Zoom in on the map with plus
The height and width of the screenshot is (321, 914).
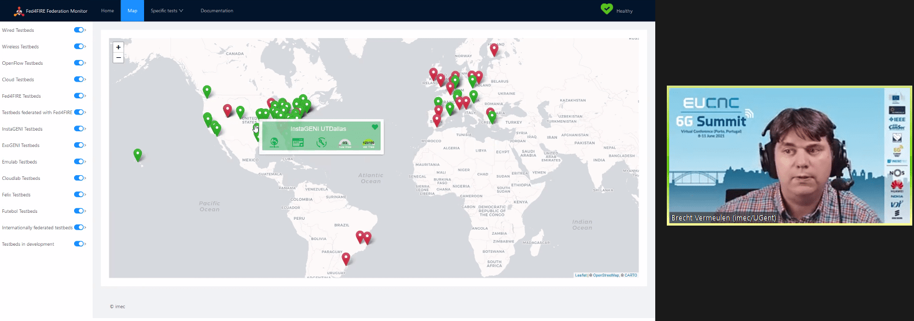tap(118, 47)
